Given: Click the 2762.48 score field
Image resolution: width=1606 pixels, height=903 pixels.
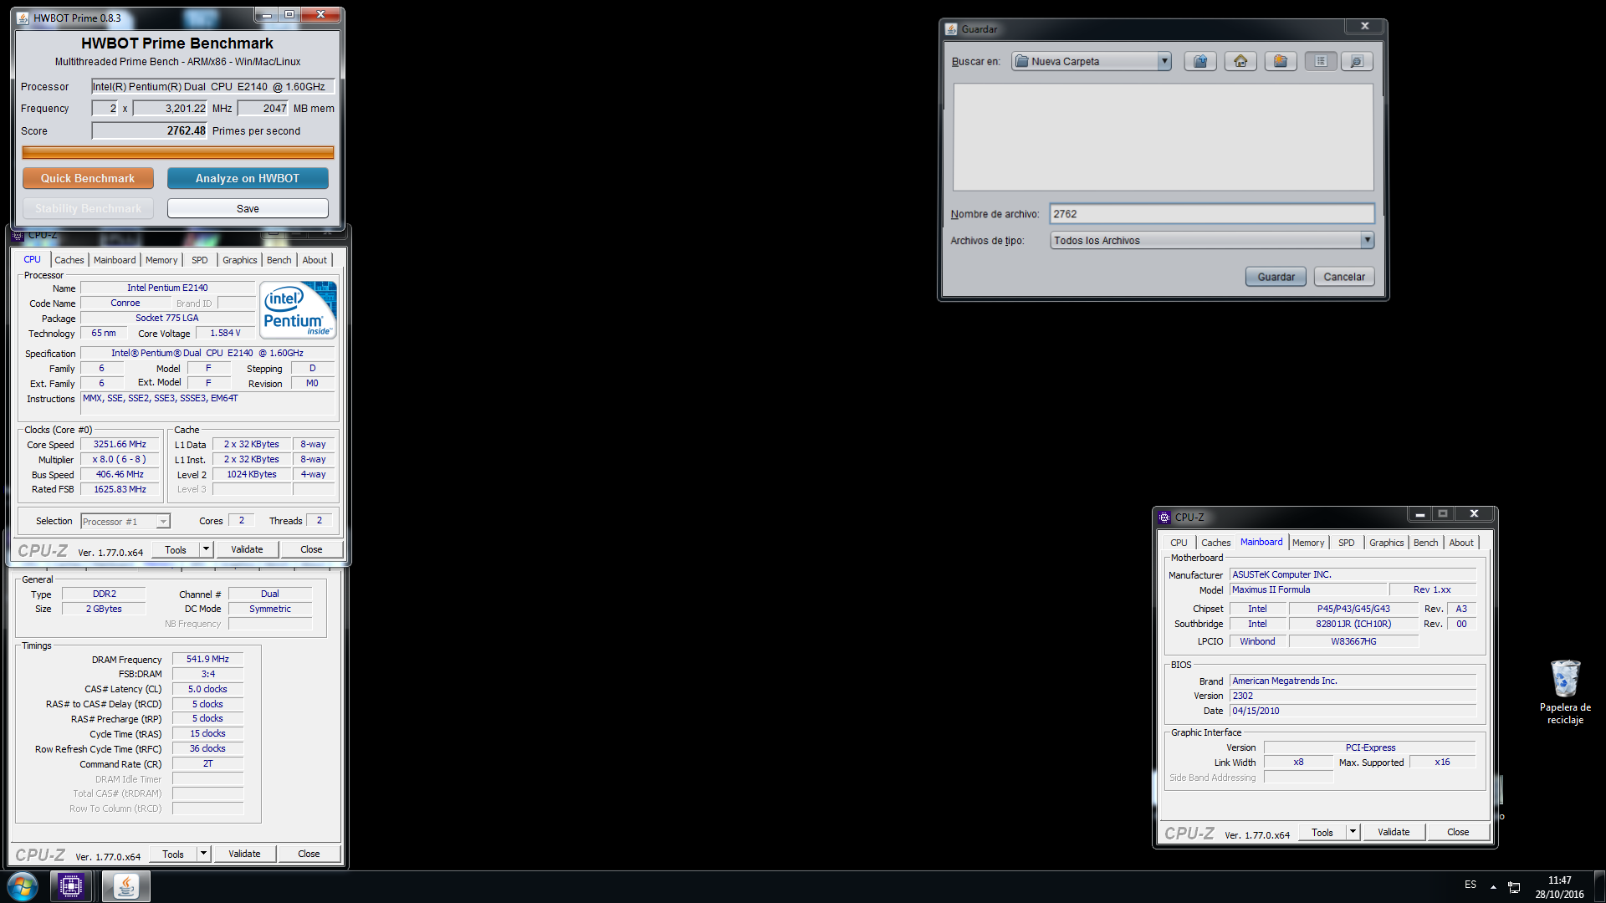Looking at the screenshot, I should pos(150,130).
